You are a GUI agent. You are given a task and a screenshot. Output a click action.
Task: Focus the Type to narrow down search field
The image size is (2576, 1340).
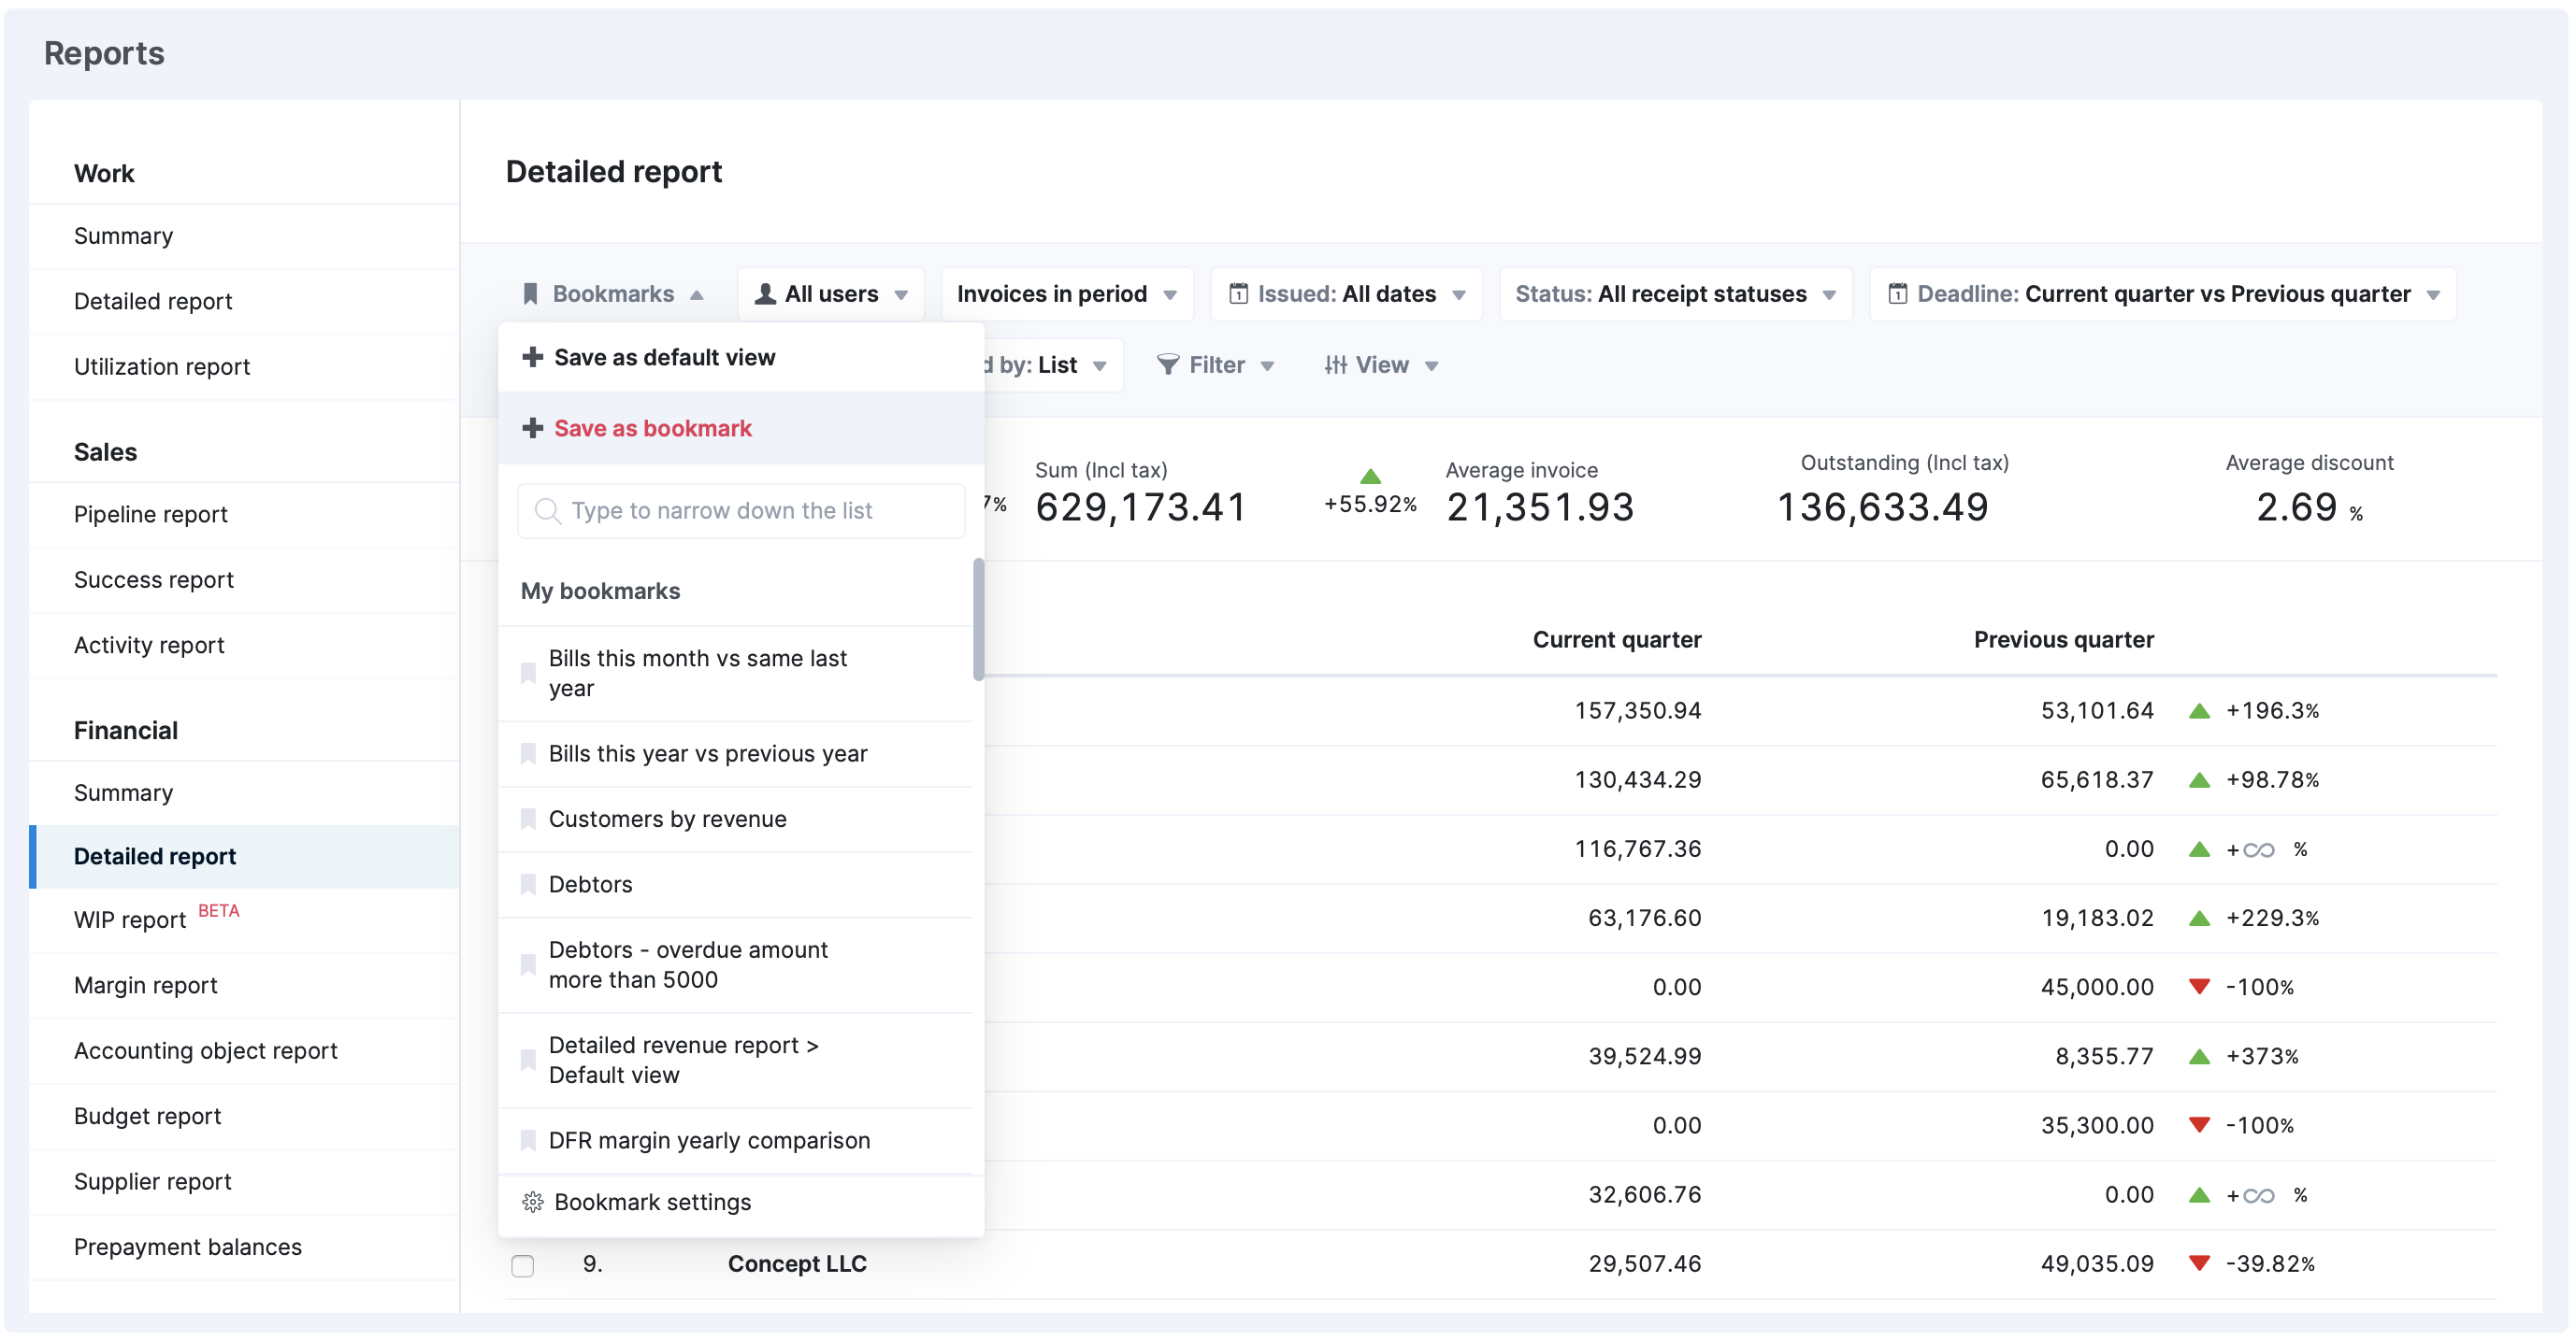tap(741, 510)
